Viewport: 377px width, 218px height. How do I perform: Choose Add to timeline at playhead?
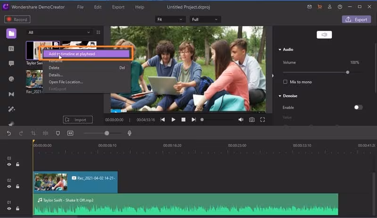[x=86, y=54]
